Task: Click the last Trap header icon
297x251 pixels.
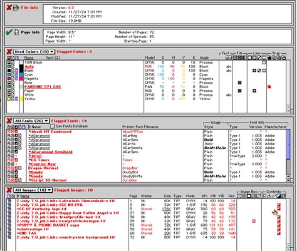Action: (x=284, y=58)
